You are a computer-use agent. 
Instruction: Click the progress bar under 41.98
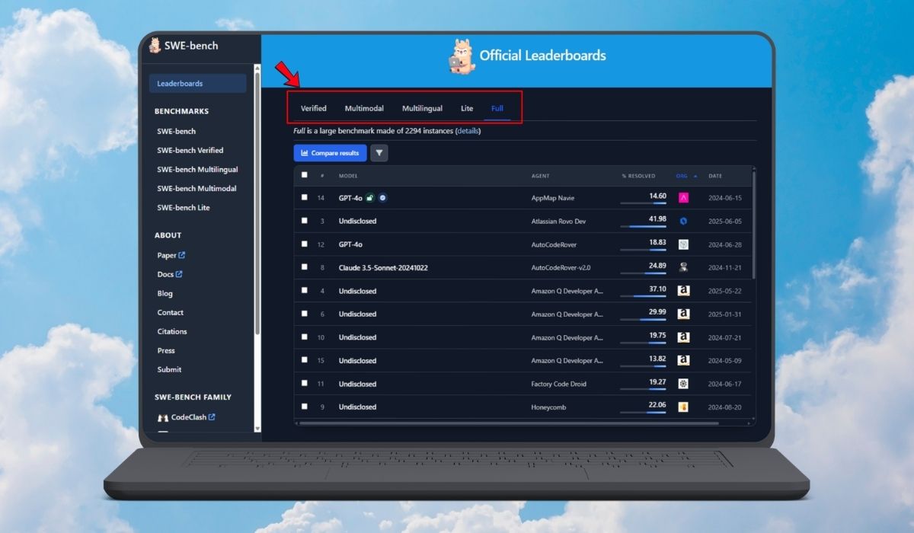(x=643, y=226)
